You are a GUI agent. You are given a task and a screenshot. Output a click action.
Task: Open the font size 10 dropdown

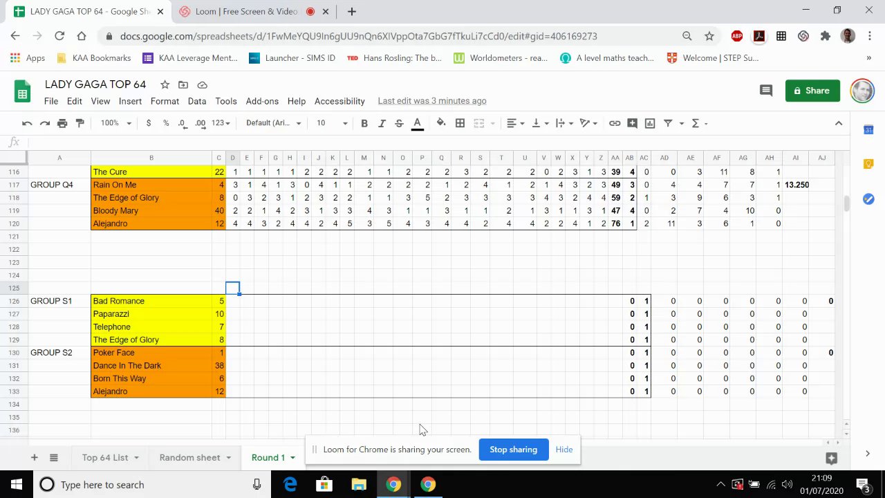point(332,123)
